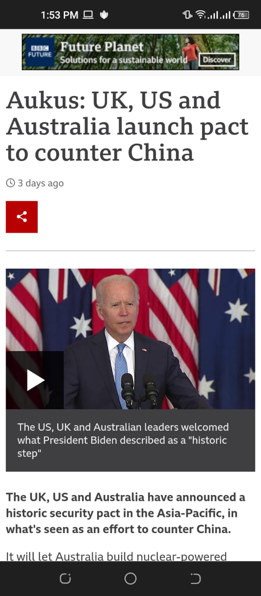Open the Future Planet ad title
Image resolution: width=261 pixels, height=596 pixels.
tap(102, 47)
